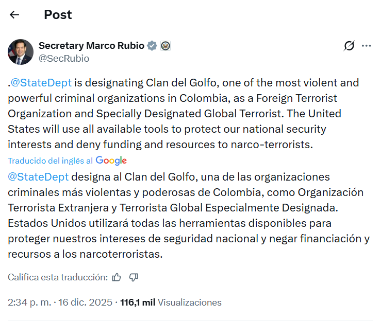Rate the translation with thumbs down
Screen dimensions: 380x321
coord(134,277)
